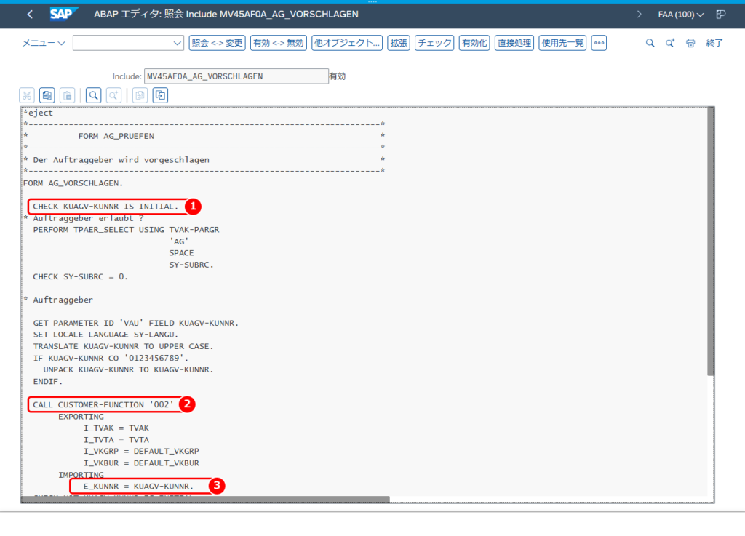Click the comment line 'FORM AG_PRUEFEN'
The height and width of the screenshot is (536, 745).
[116, 136]
